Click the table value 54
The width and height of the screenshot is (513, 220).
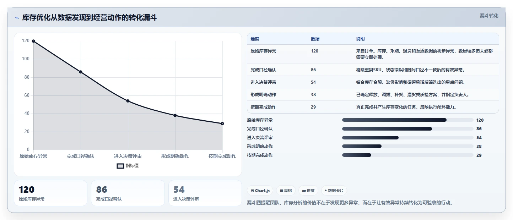point(313,82)
